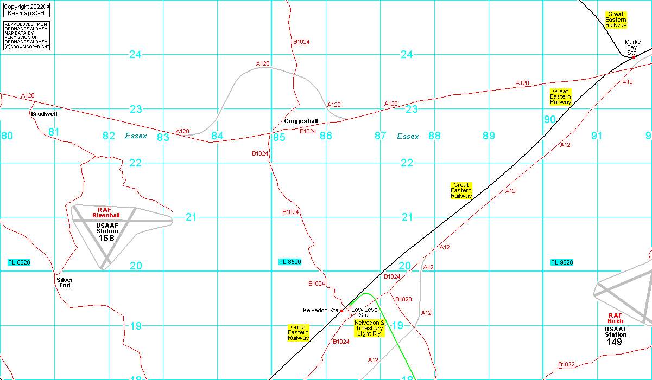
Task: Click the TL 8020 grid reference tag
Action: pyautogui.click(x=19, y=262)
